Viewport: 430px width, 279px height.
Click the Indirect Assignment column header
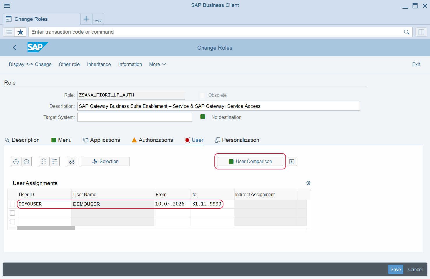pyautogui.click(x=265, y=194)
